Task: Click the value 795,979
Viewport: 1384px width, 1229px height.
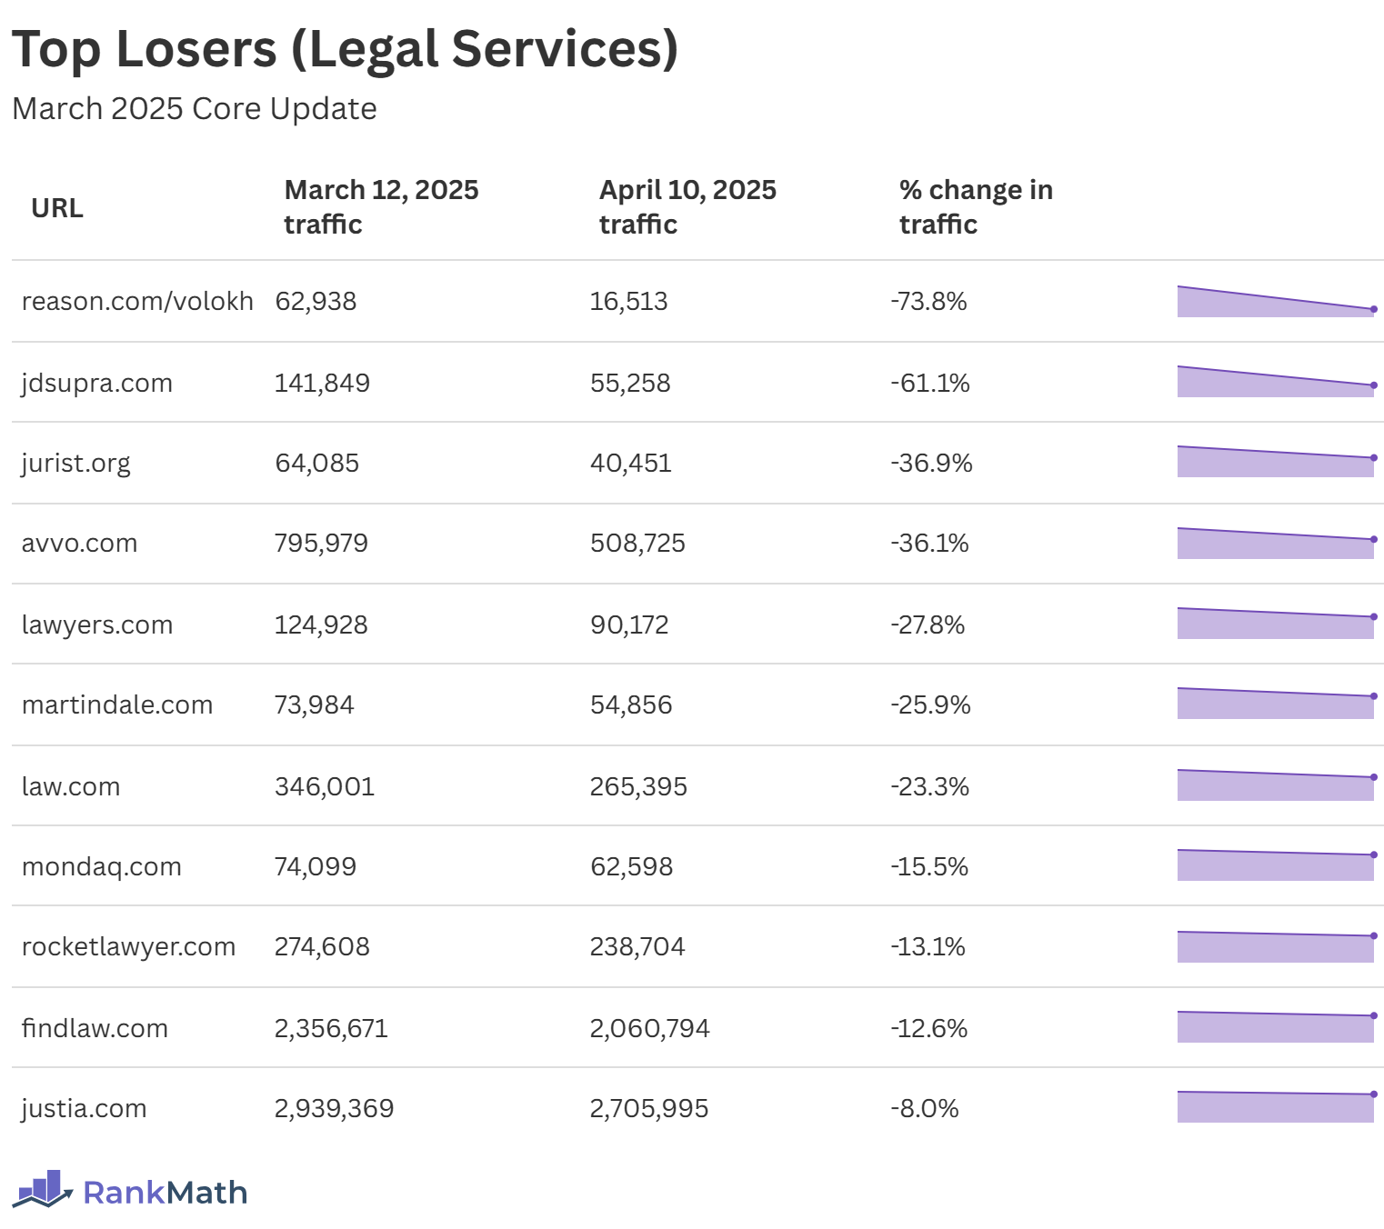Action: [321, 543]
